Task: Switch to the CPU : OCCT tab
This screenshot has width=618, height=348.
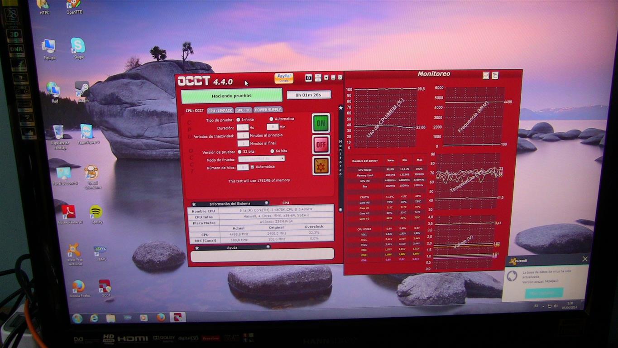Action: [x=194, y=111]
